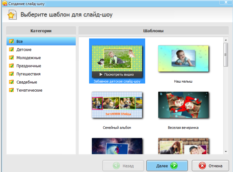
Task: Click the icon next to Тематические
Action: [x=11, y=90]
